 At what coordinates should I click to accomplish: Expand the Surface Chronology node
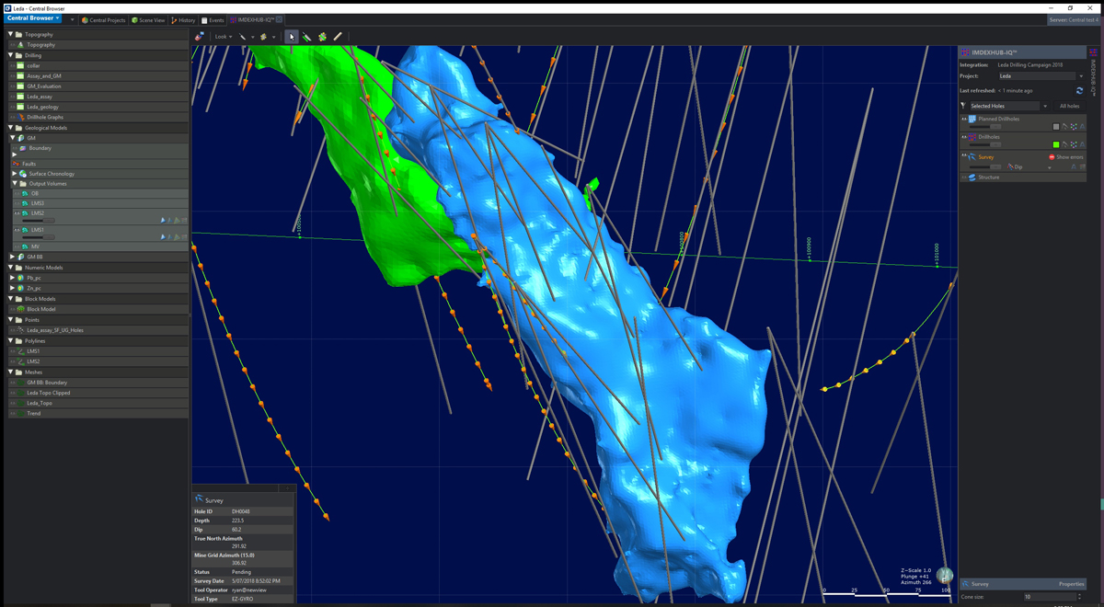point(14,174)
